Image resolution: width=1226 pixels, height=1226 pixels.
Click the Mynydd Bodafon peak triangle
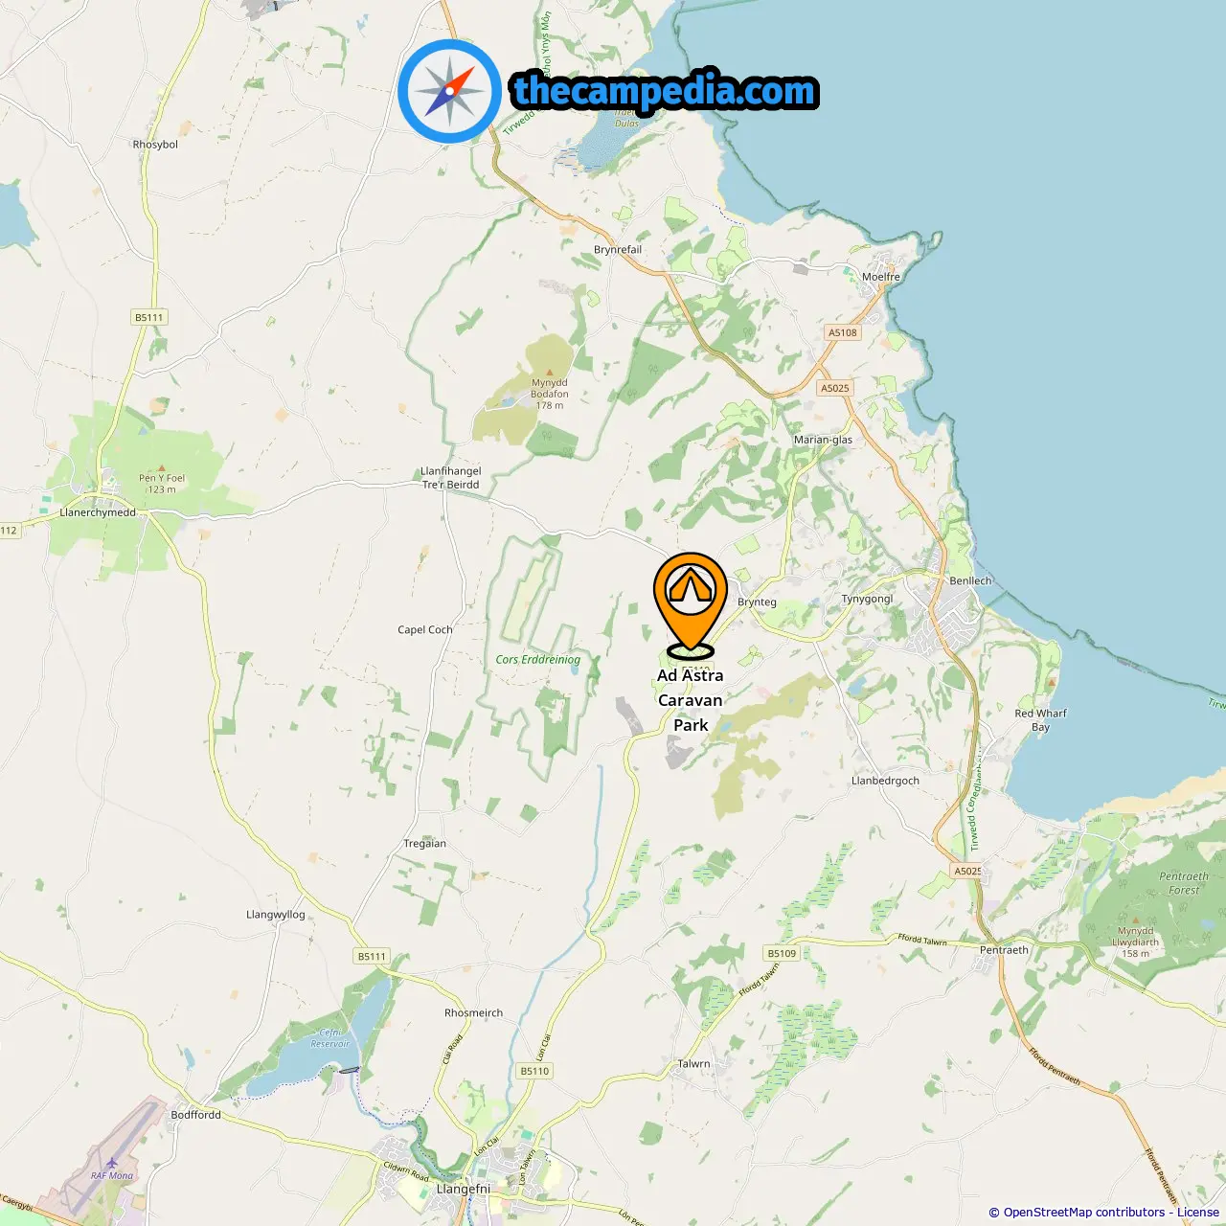tap(549, 372)
